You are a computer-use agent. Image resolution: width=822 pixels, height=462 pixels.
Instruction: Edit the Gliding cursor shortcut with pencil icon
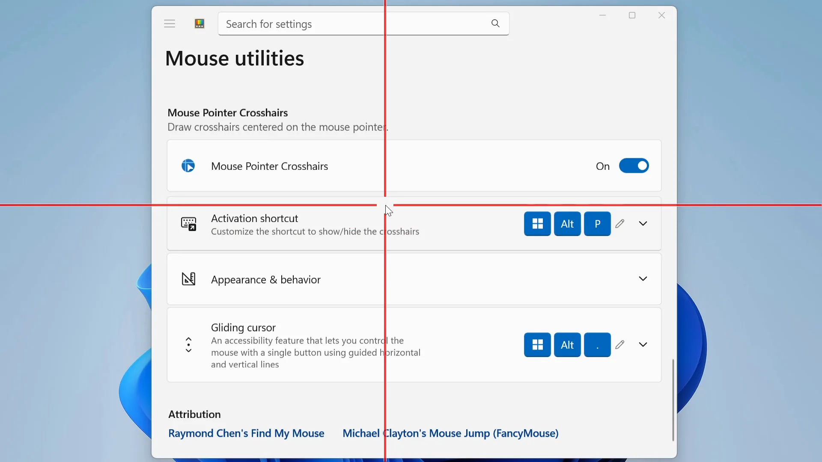point(620,345)
